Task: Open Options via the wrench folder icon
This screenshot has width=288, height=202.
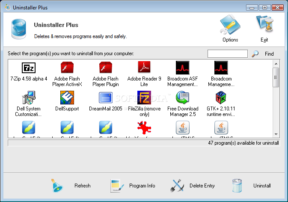Action: click(x=230, y=25)
